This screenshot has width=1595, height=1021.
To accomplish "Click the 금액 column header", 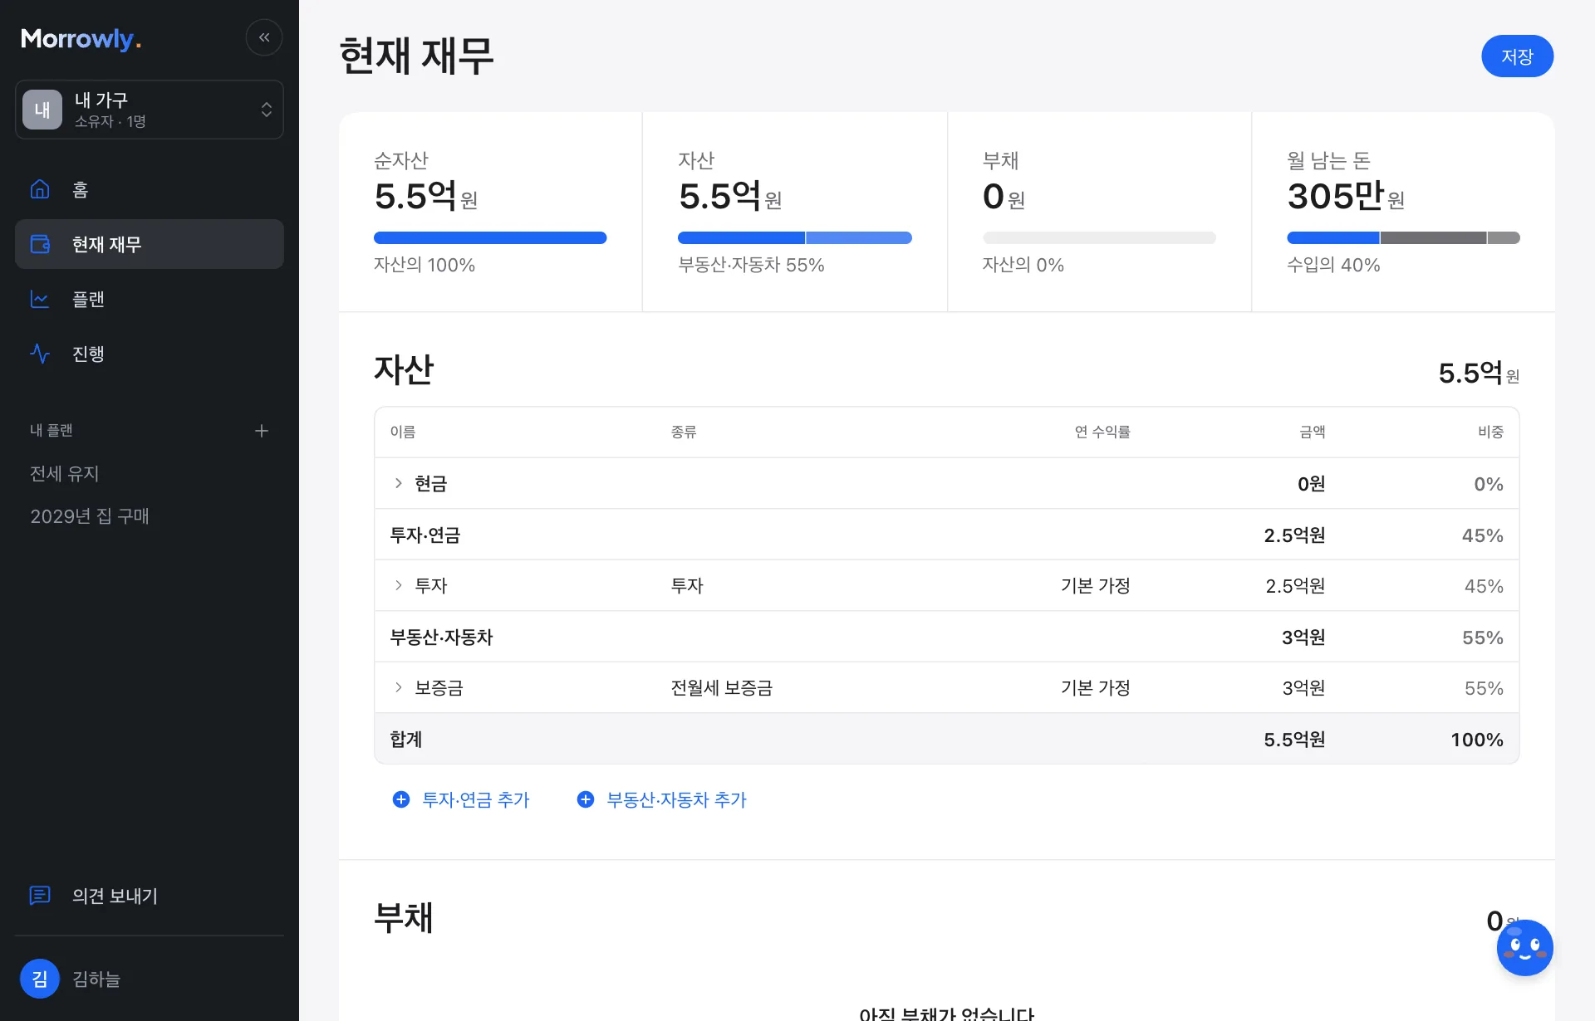I will click(1313, 432).
